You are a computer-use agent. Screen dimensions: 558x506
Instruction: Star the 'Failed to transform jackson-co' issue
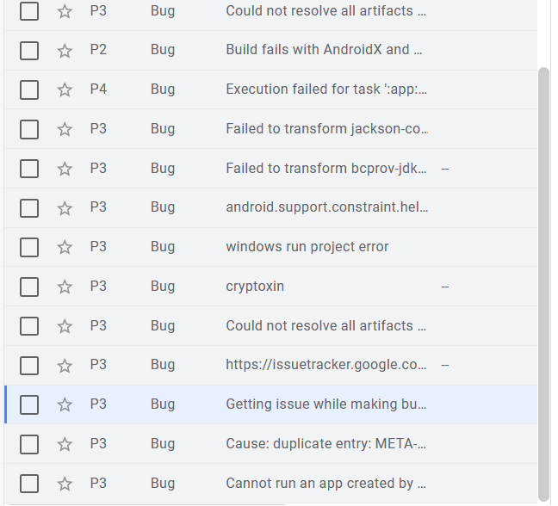pyautogui.click(x=65, y=130)
